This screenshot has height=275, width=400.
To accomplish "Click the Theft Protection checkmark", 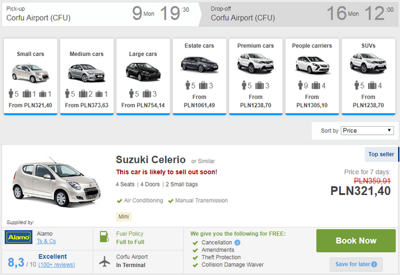I will [195, 258].
